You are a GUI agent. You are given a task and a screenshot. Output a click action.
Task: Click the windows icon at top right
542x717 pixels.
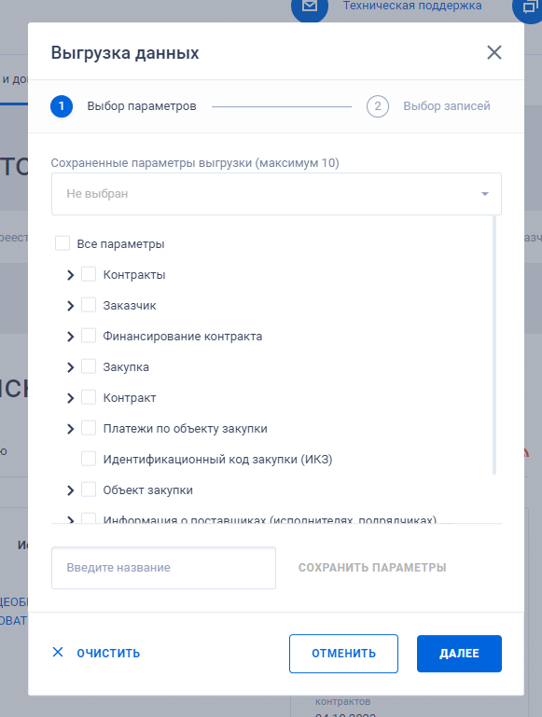coord(529,7)
